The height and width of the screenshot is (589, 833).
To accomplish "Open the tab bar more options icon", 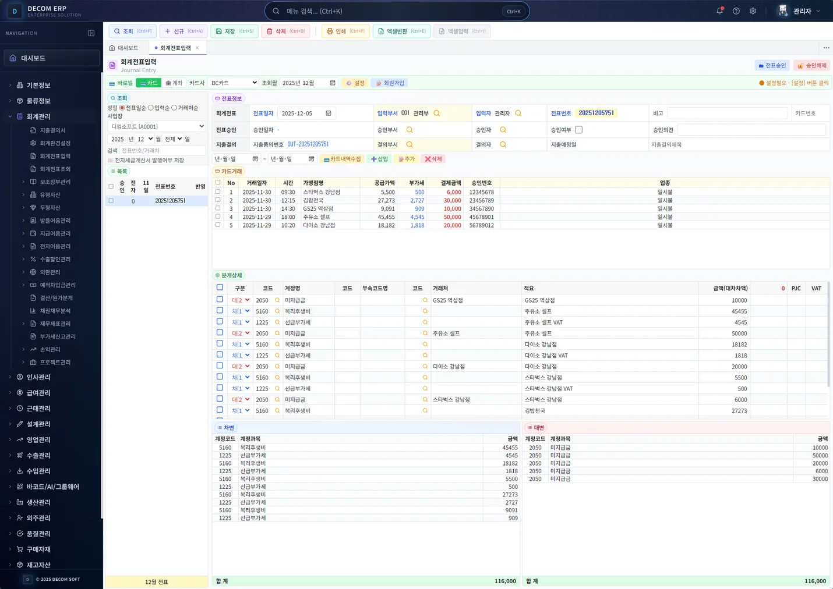I will point(826,48).
